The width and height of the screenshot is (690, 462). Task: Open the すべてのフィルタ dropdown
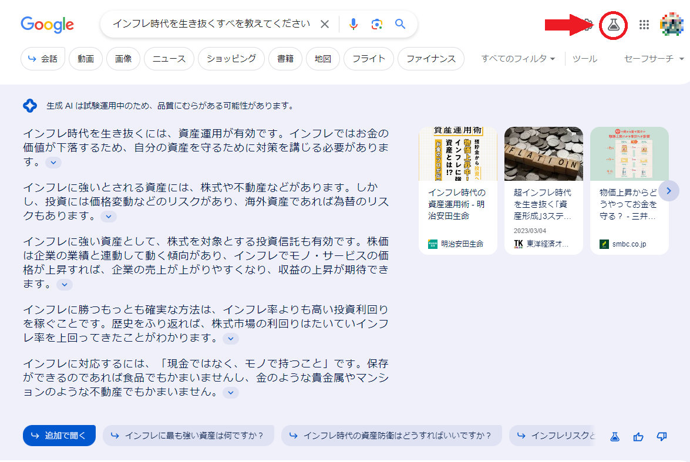point(517,59)
